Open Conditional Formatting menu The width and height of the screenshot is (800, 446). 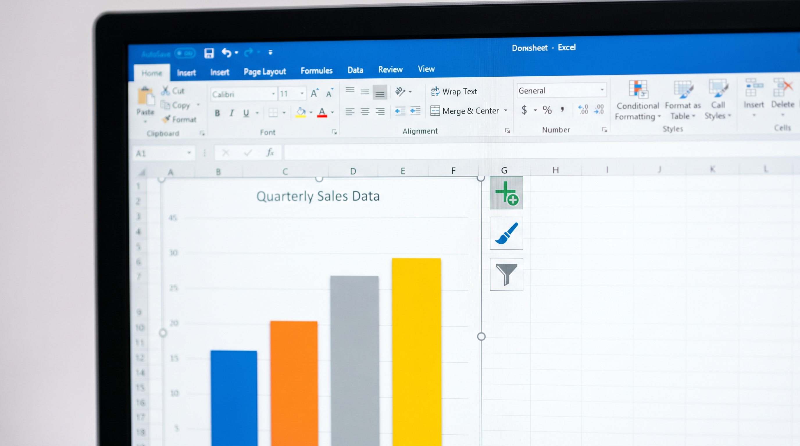(637, 100)
